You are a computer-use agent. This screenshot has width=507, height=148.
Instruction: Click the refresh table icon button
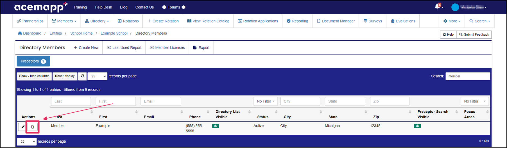pyautogui.click(x=82, y=76)
